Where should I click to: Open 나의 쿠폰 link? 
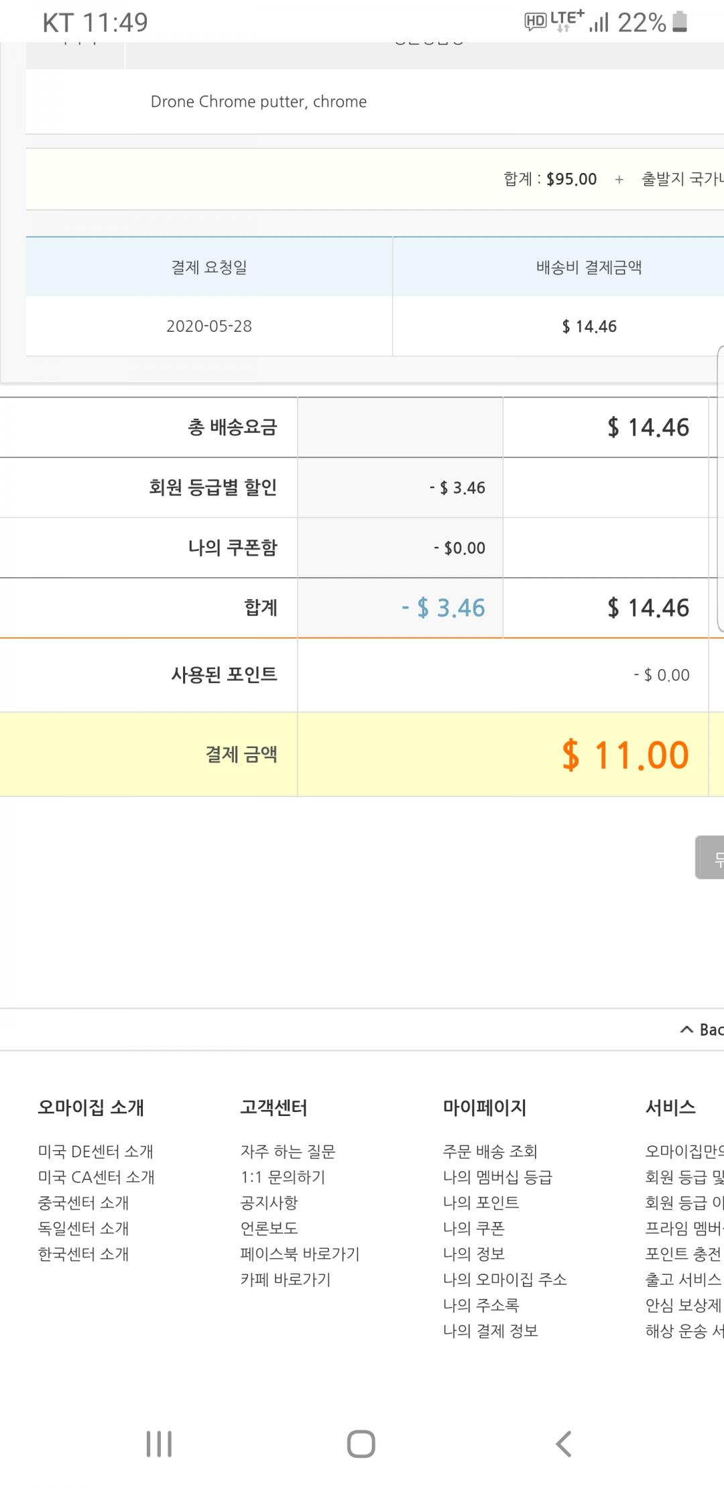[473, 1228]
